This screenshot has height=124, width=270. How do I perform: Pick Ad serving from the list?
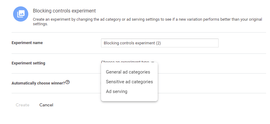coord(117,91)
